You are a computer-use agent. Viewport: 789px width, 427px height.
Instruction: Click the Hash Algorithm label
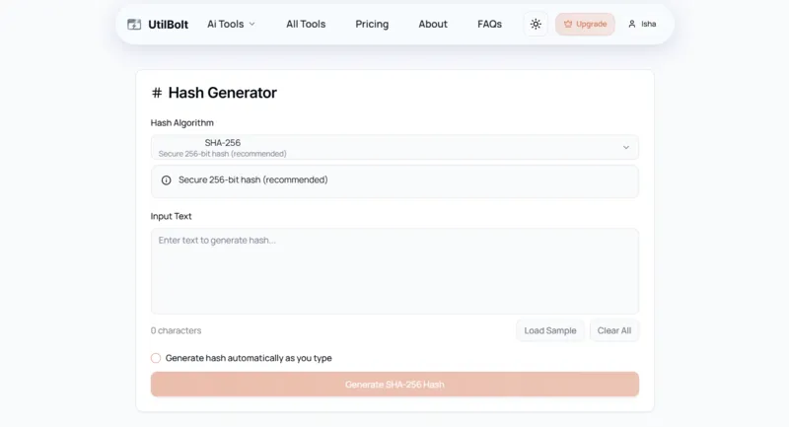coord(182,122)
